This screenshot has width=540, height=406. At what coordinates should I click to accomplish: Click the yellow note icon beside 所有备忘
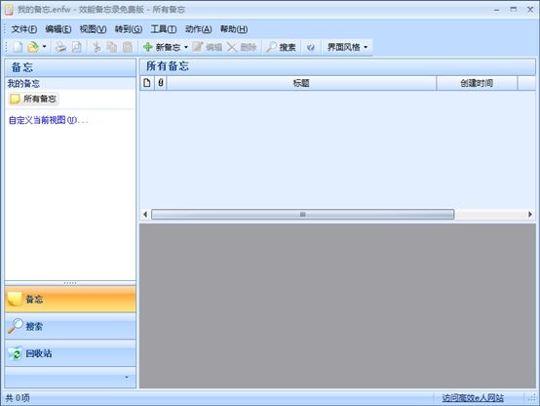[15, 99]
